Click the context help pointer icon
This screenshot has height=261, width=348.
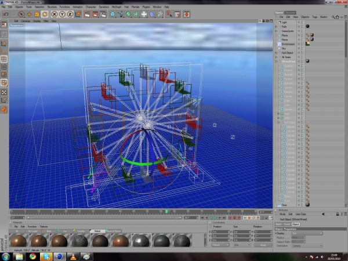click(169, 14)
